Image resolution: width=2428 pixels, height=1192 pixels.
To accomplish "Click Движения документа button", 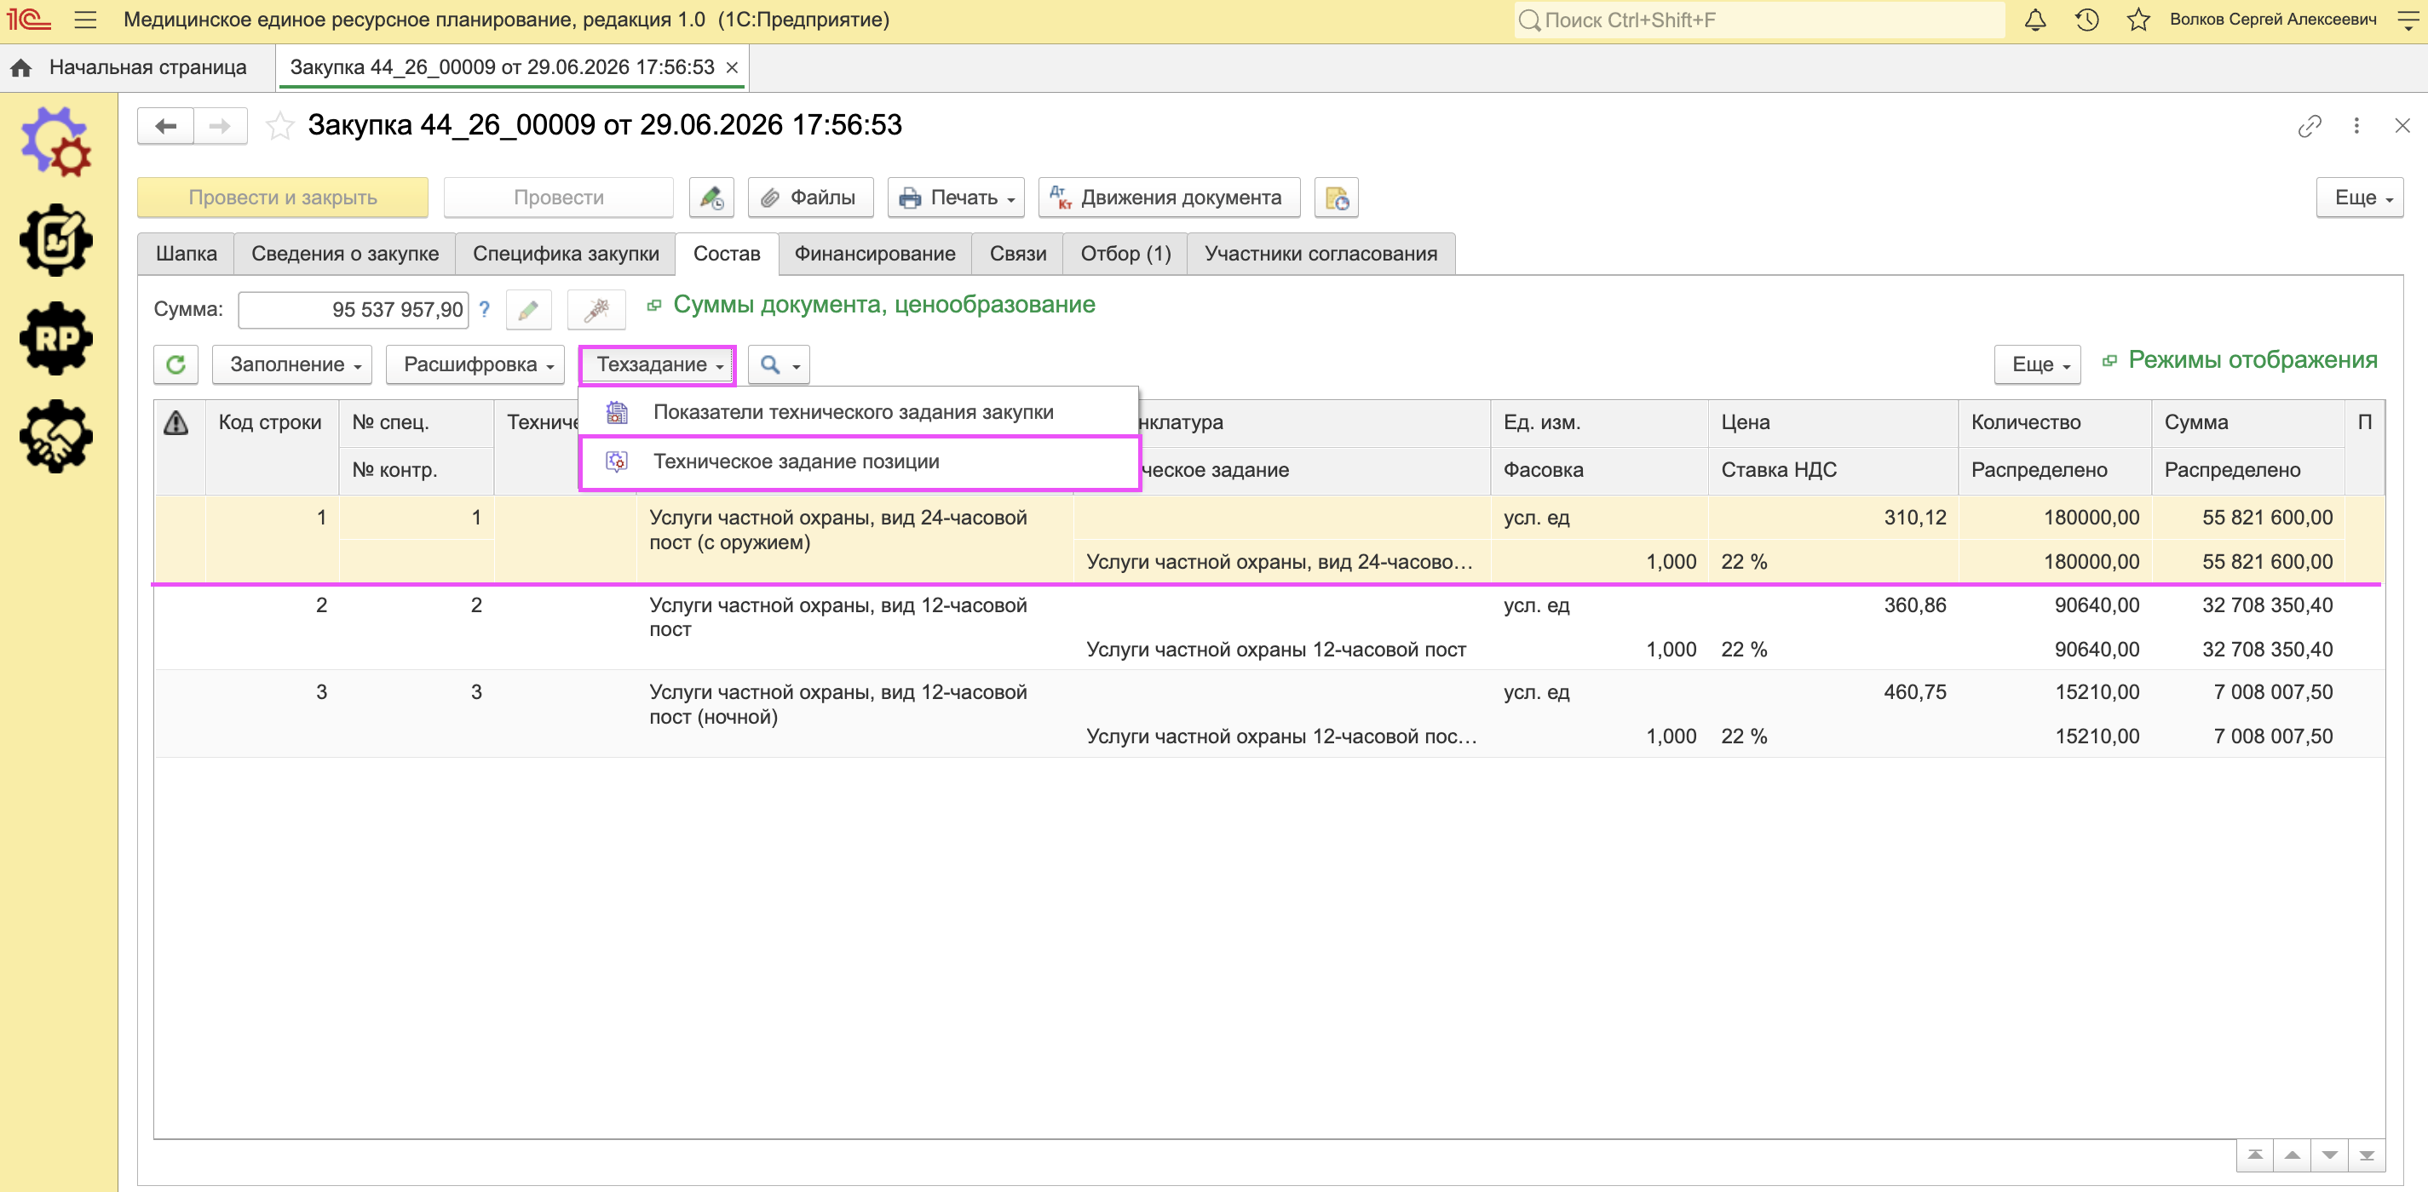I will pos(1169,198).
